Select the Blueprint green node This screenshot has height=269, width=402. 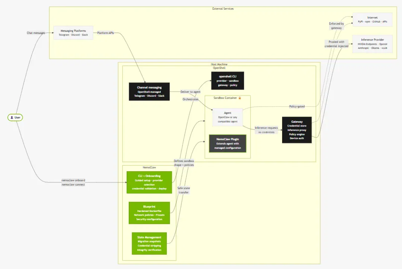pyautogui.click(x=149, y=213)
